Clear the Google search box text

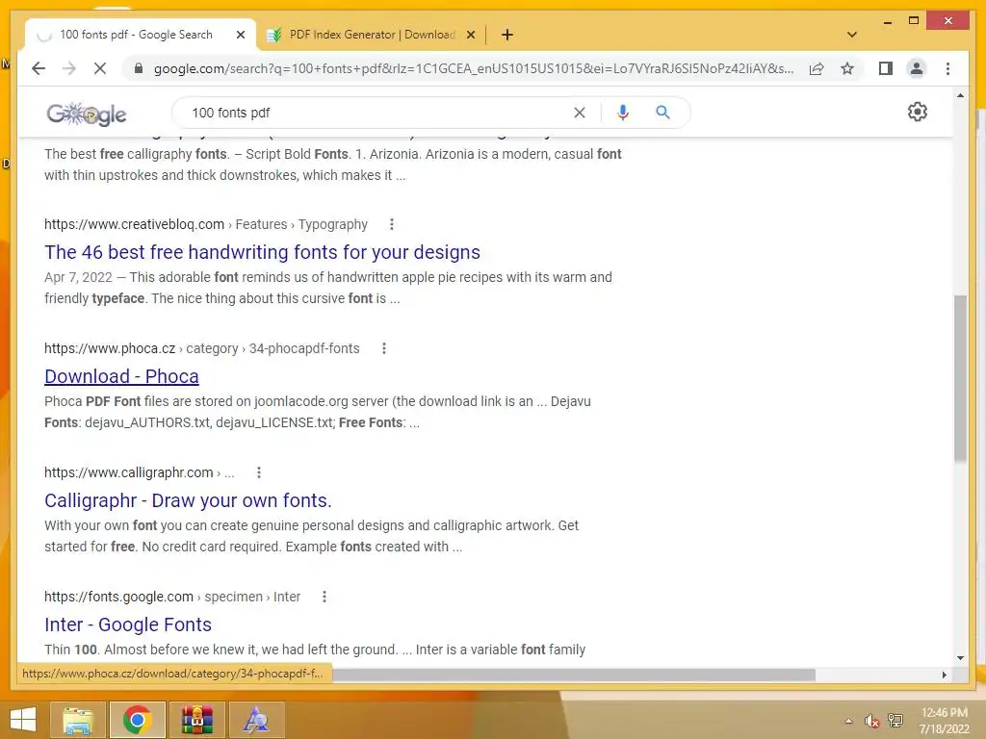[579, 113]
